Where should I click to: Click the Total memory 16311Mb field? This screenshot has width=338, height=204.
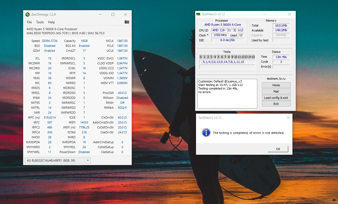click(x=281, y=25)
